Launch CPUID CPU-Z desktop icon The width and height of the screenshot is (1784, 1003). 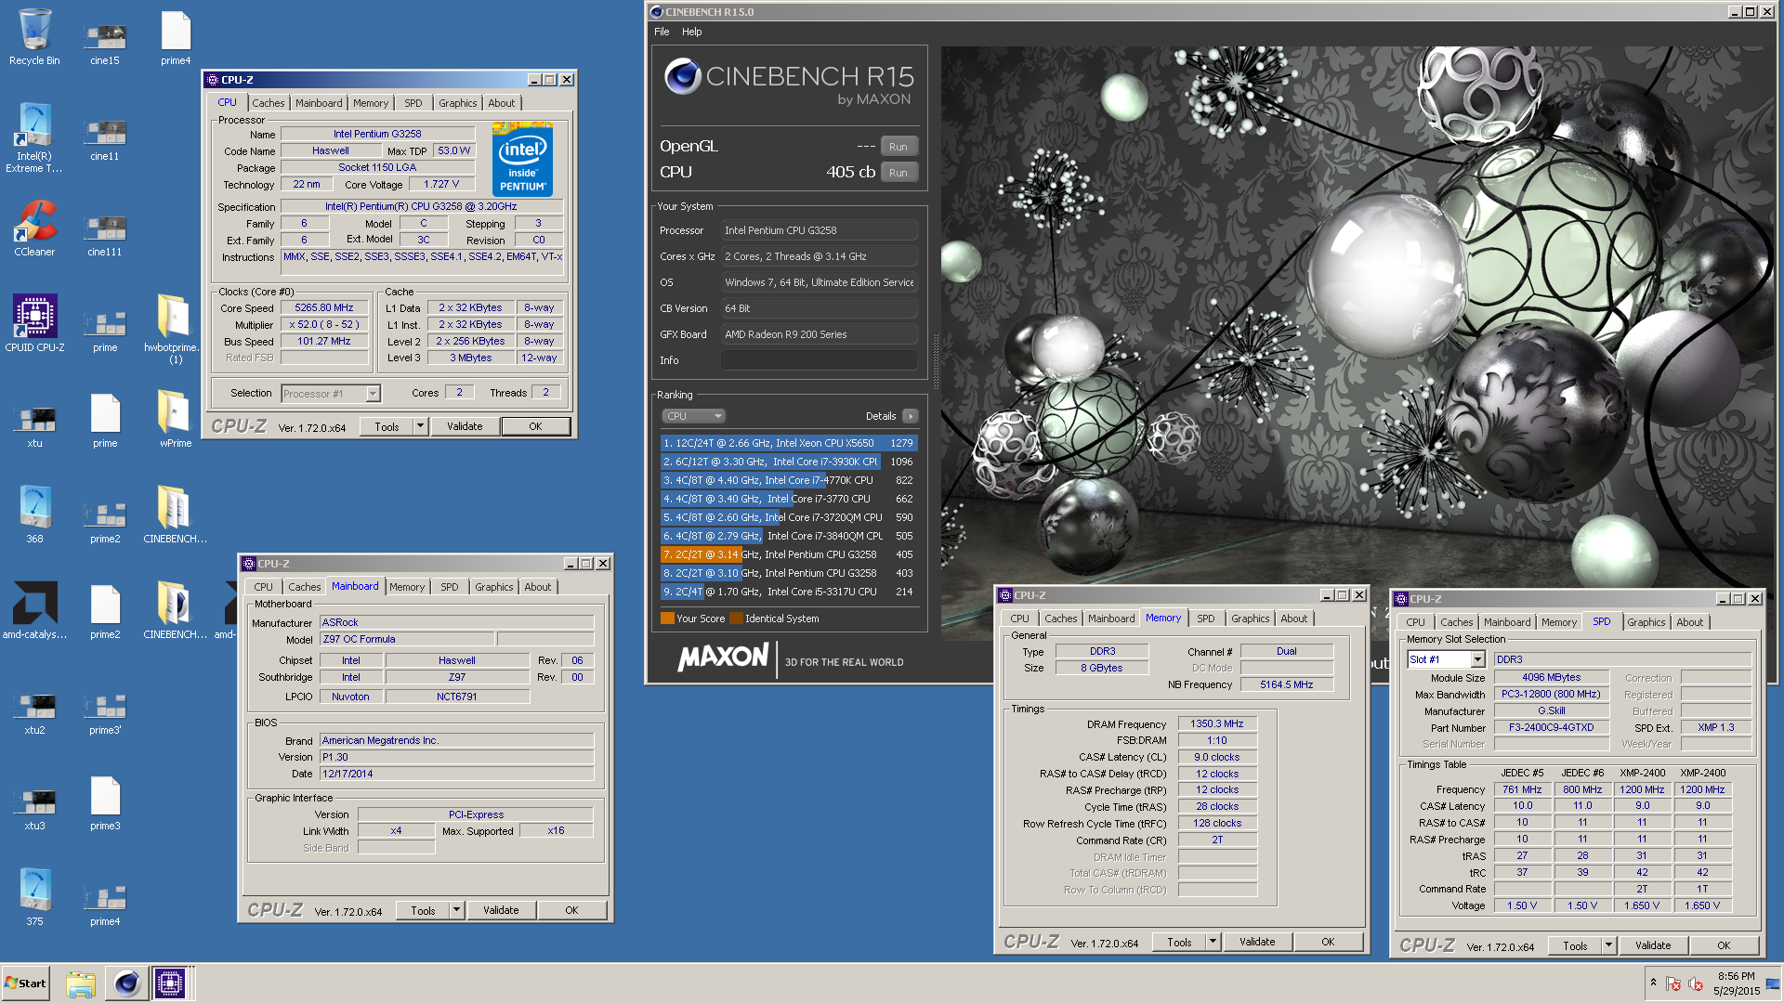34,323
